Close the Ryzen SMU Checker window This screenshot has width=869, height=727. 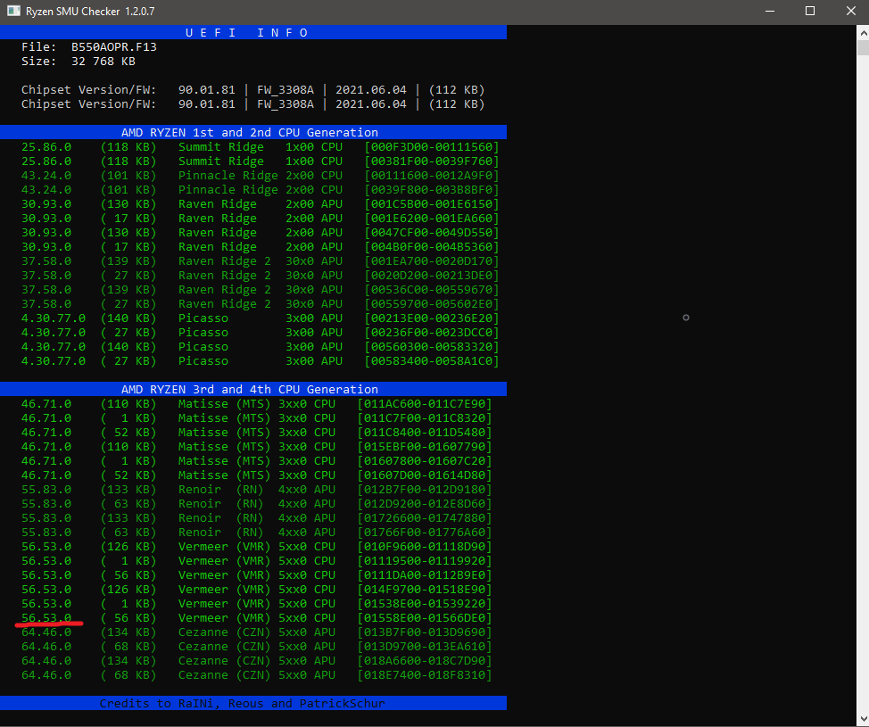[x=851, y=11]
